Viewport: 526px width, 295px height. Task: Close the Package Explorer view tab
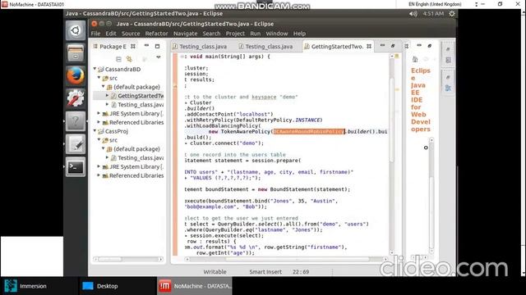(133, 47)
